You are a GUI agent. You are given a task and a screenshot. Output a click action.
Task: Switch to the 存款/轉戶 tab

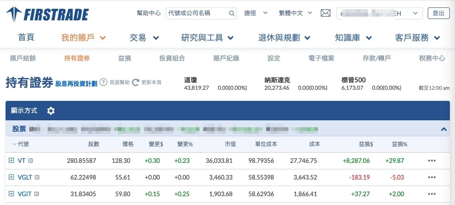(376, 58)
